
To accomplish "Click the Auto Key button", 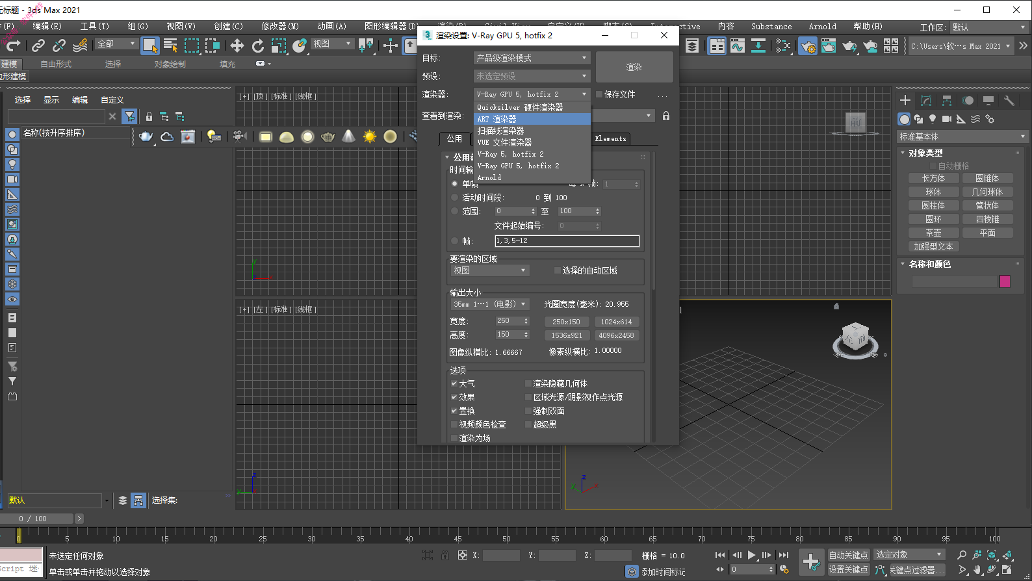I will [x=848, y=555].
